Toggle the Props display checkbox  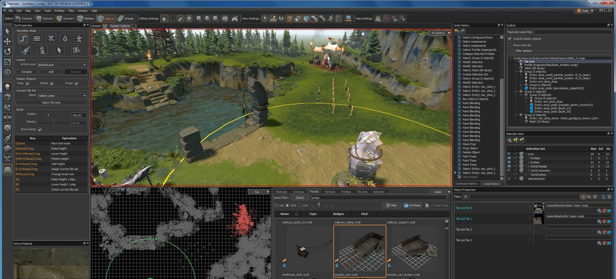coord(76,83)
